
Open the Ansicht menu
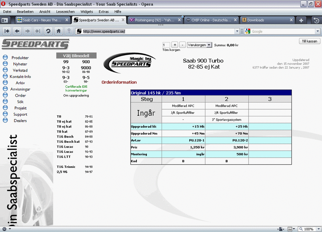tap(45, 12)
